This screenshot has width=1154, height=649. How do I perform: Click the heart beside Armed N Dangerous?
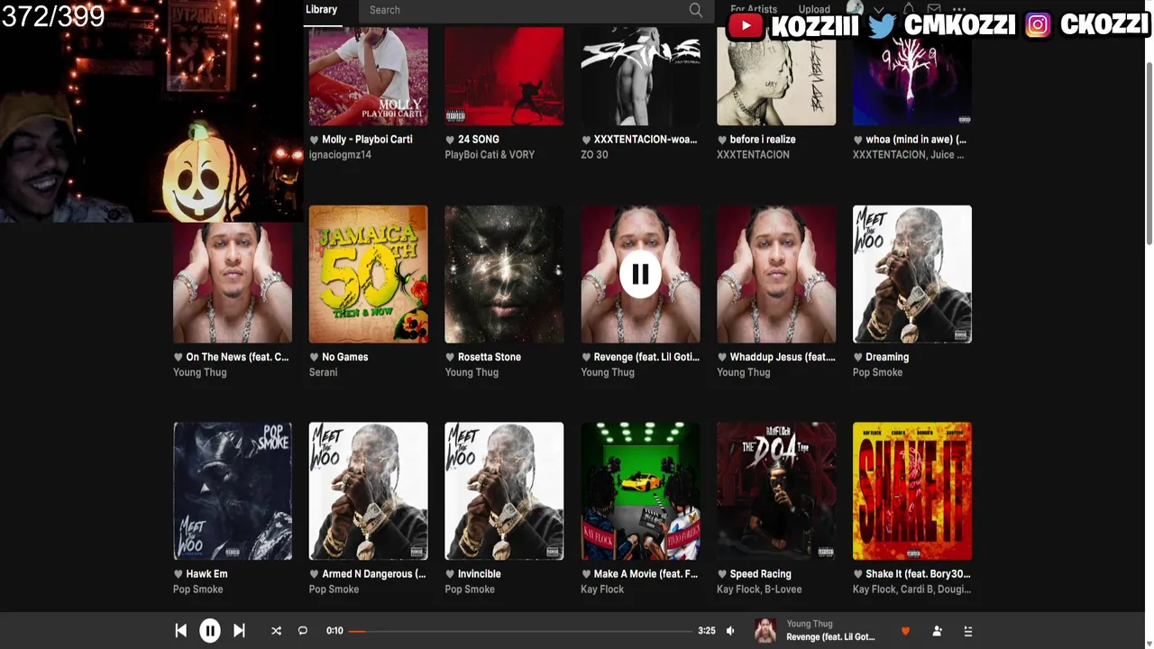[x=315, y=574]
